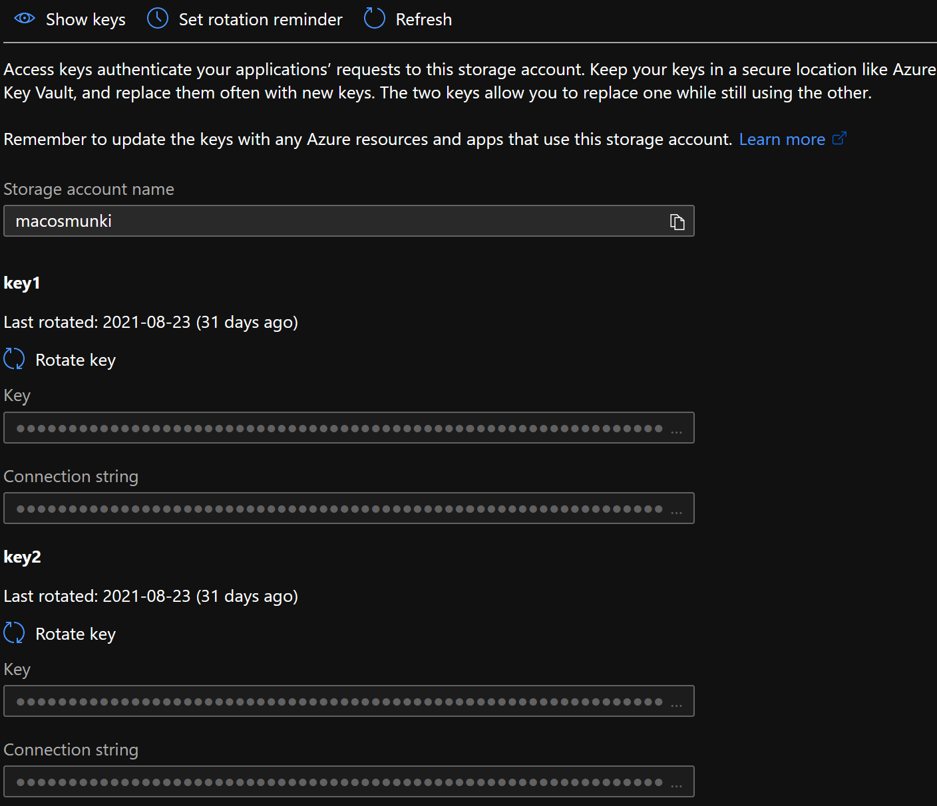Screen dimensions: 937x806
Task: Focus the Storage account name field
Action: pyautogui.click(x=333, y=221)
